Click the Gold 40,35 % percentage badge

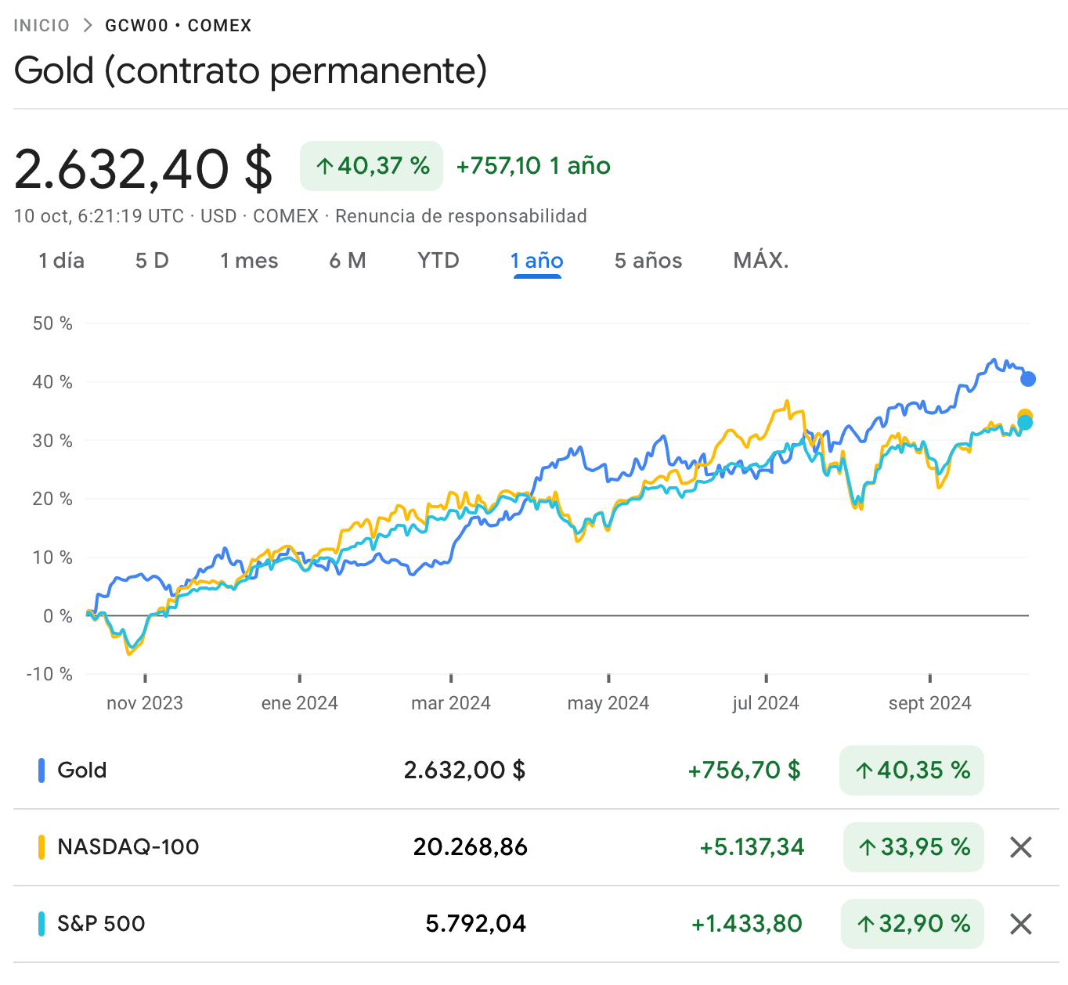[x=911, y=770]
